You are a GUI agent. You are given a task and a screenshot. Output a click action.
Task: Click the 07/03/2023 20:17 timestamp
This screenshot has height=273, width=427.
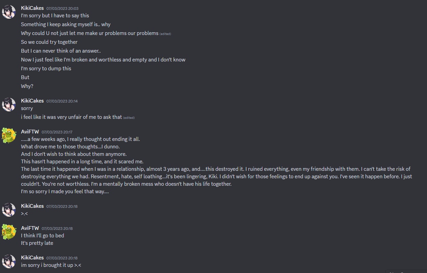pos(57,132)
